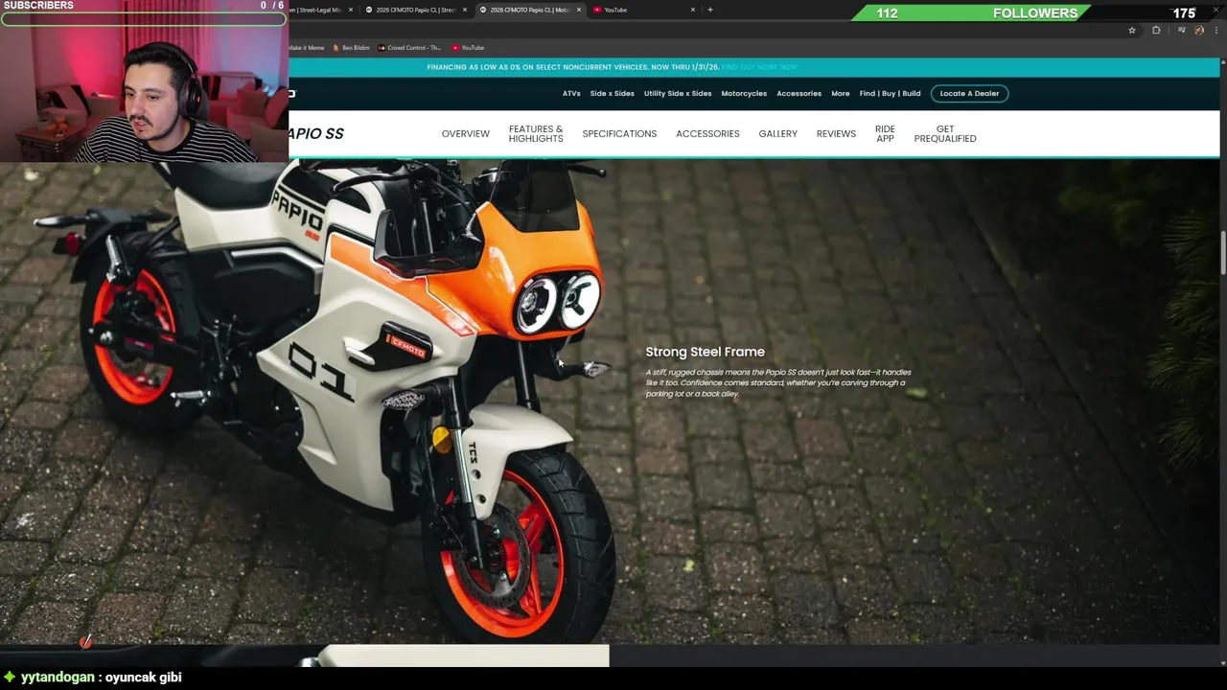Click Get Prequalified

(945, 133)
